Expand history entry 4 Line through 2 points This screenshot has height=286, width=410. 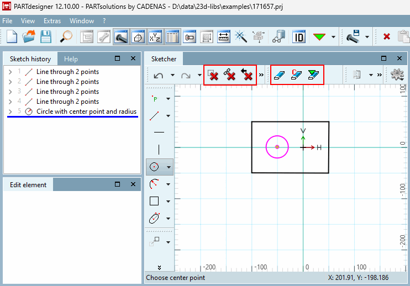[10, 102]
